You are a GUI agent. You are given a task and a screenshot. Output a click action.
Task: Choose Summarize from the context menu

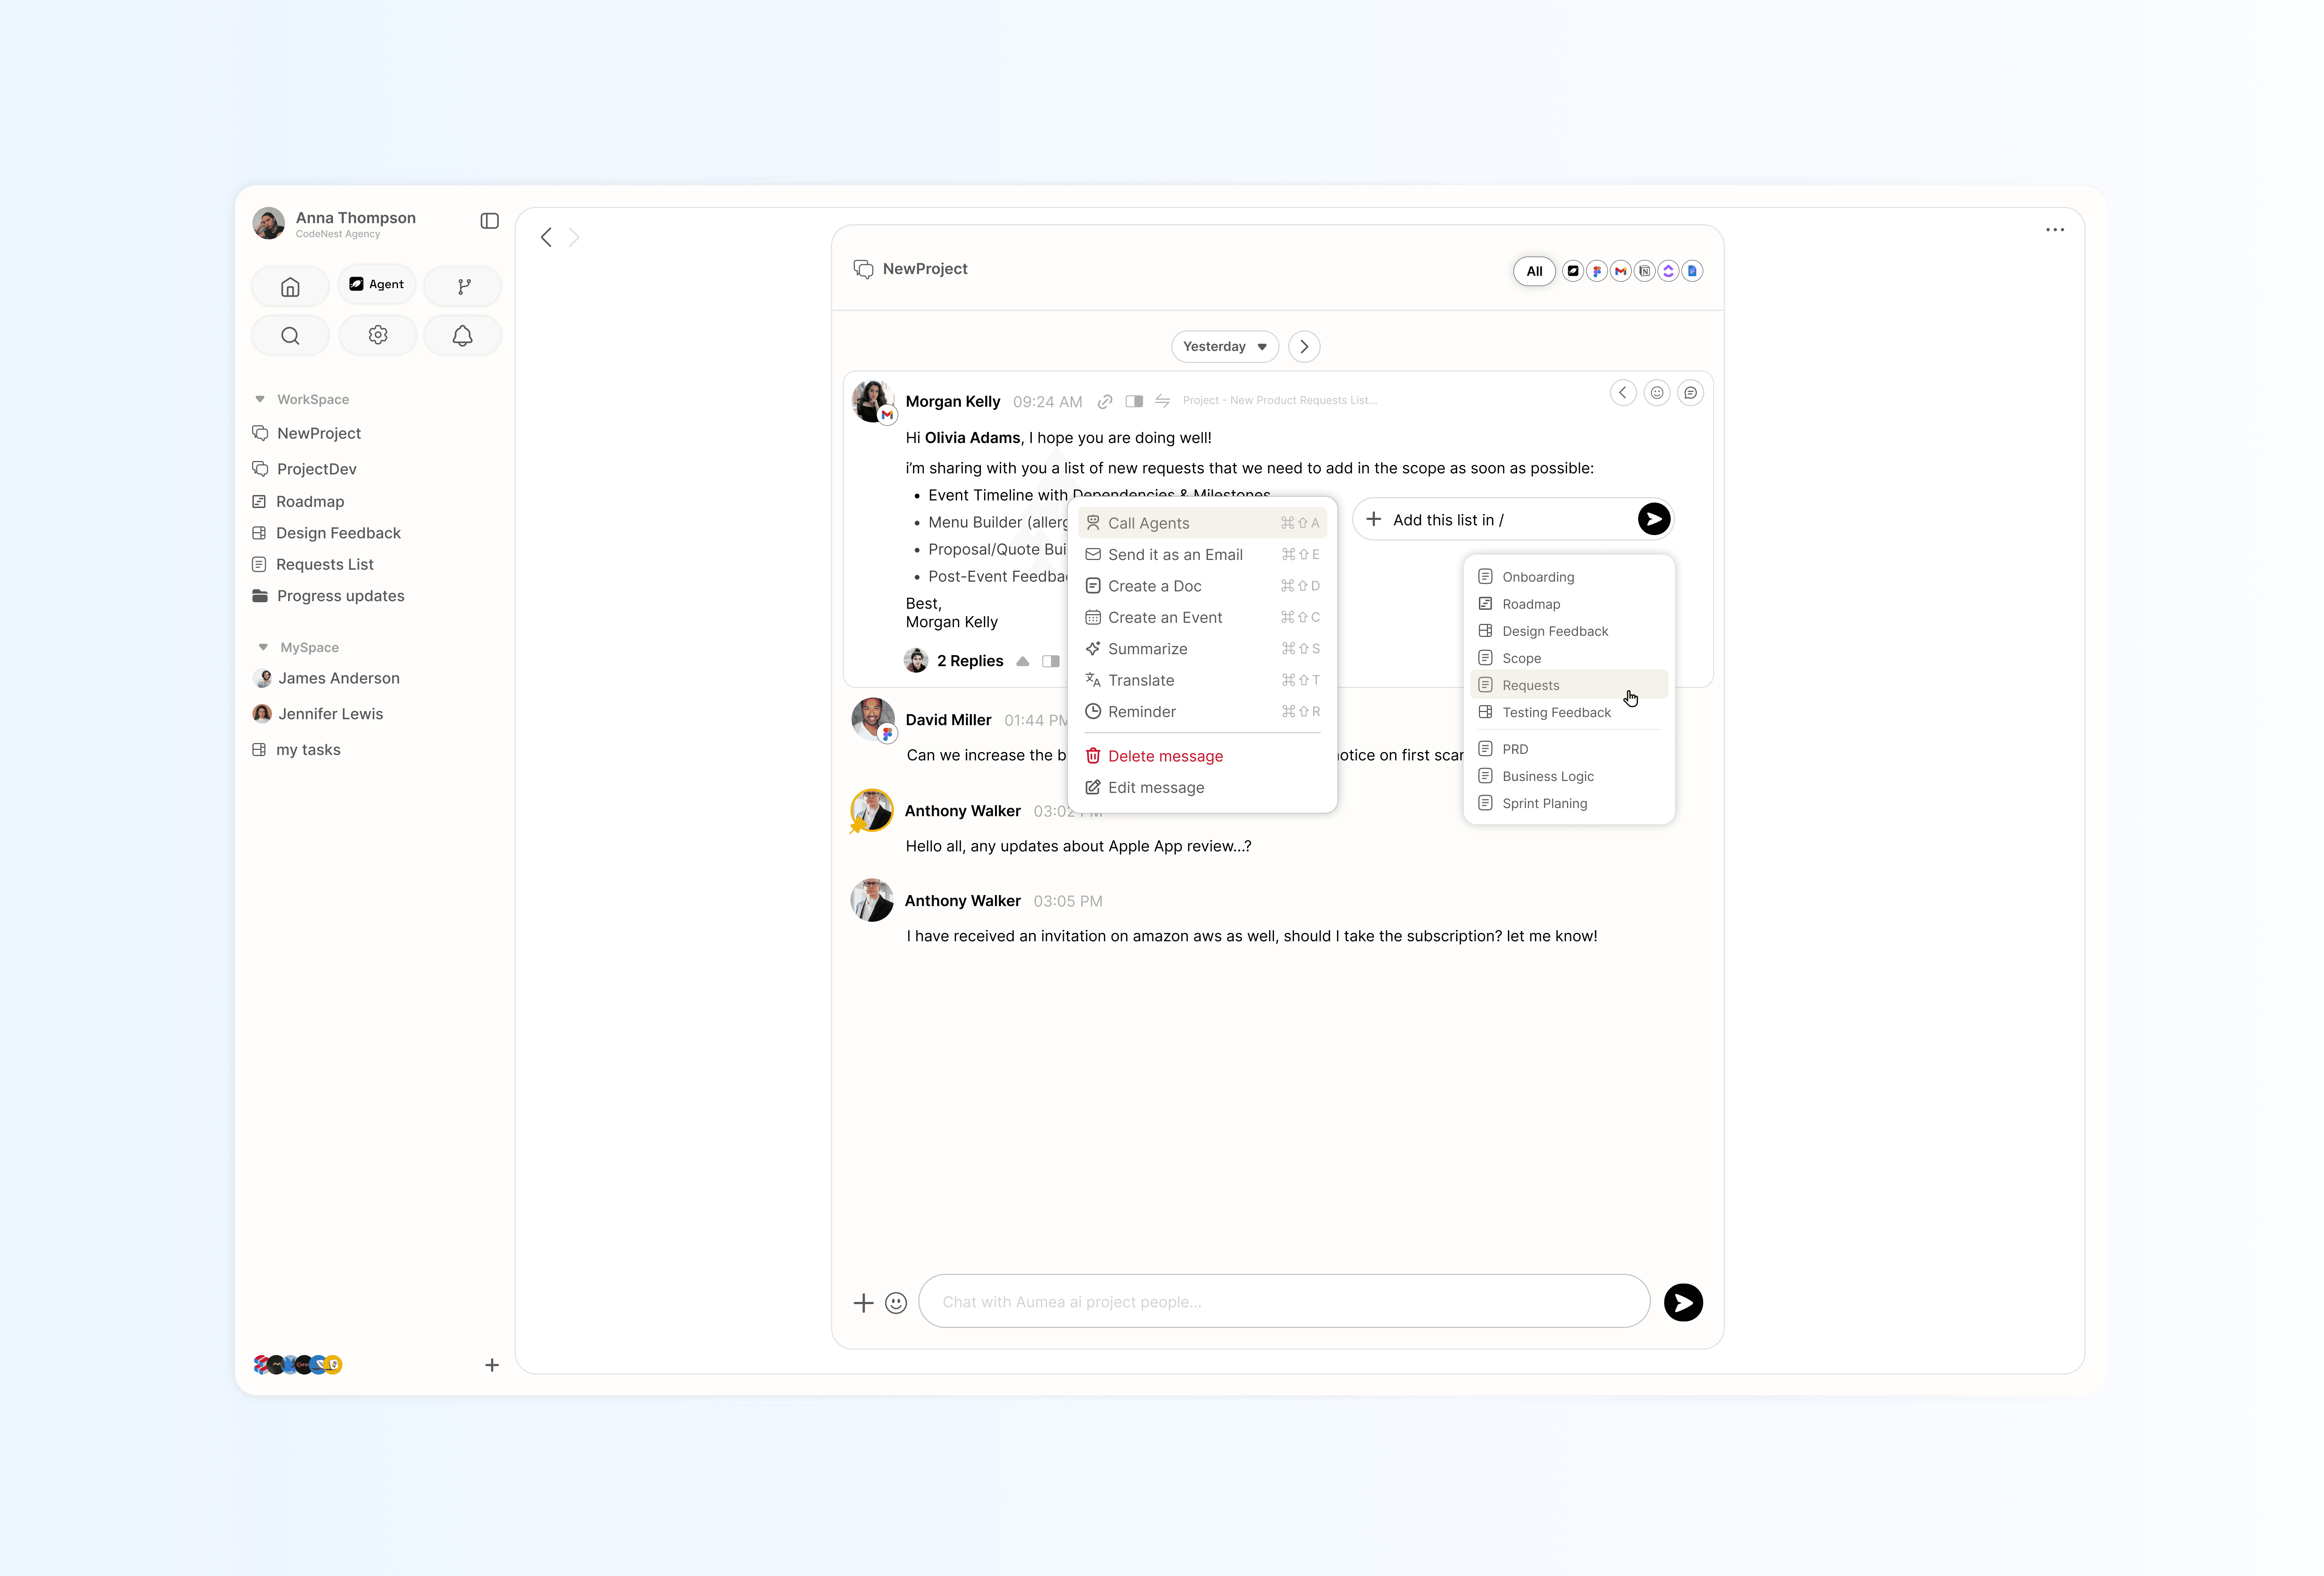tap(1203, 649)
